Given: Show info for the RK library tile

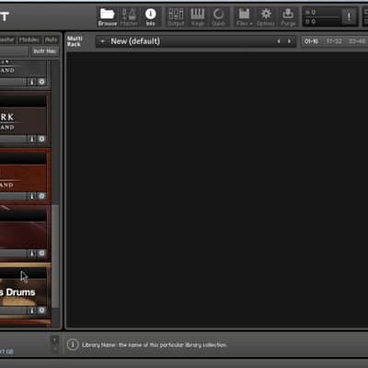Looking at the screenshot, I should [32, 139].
